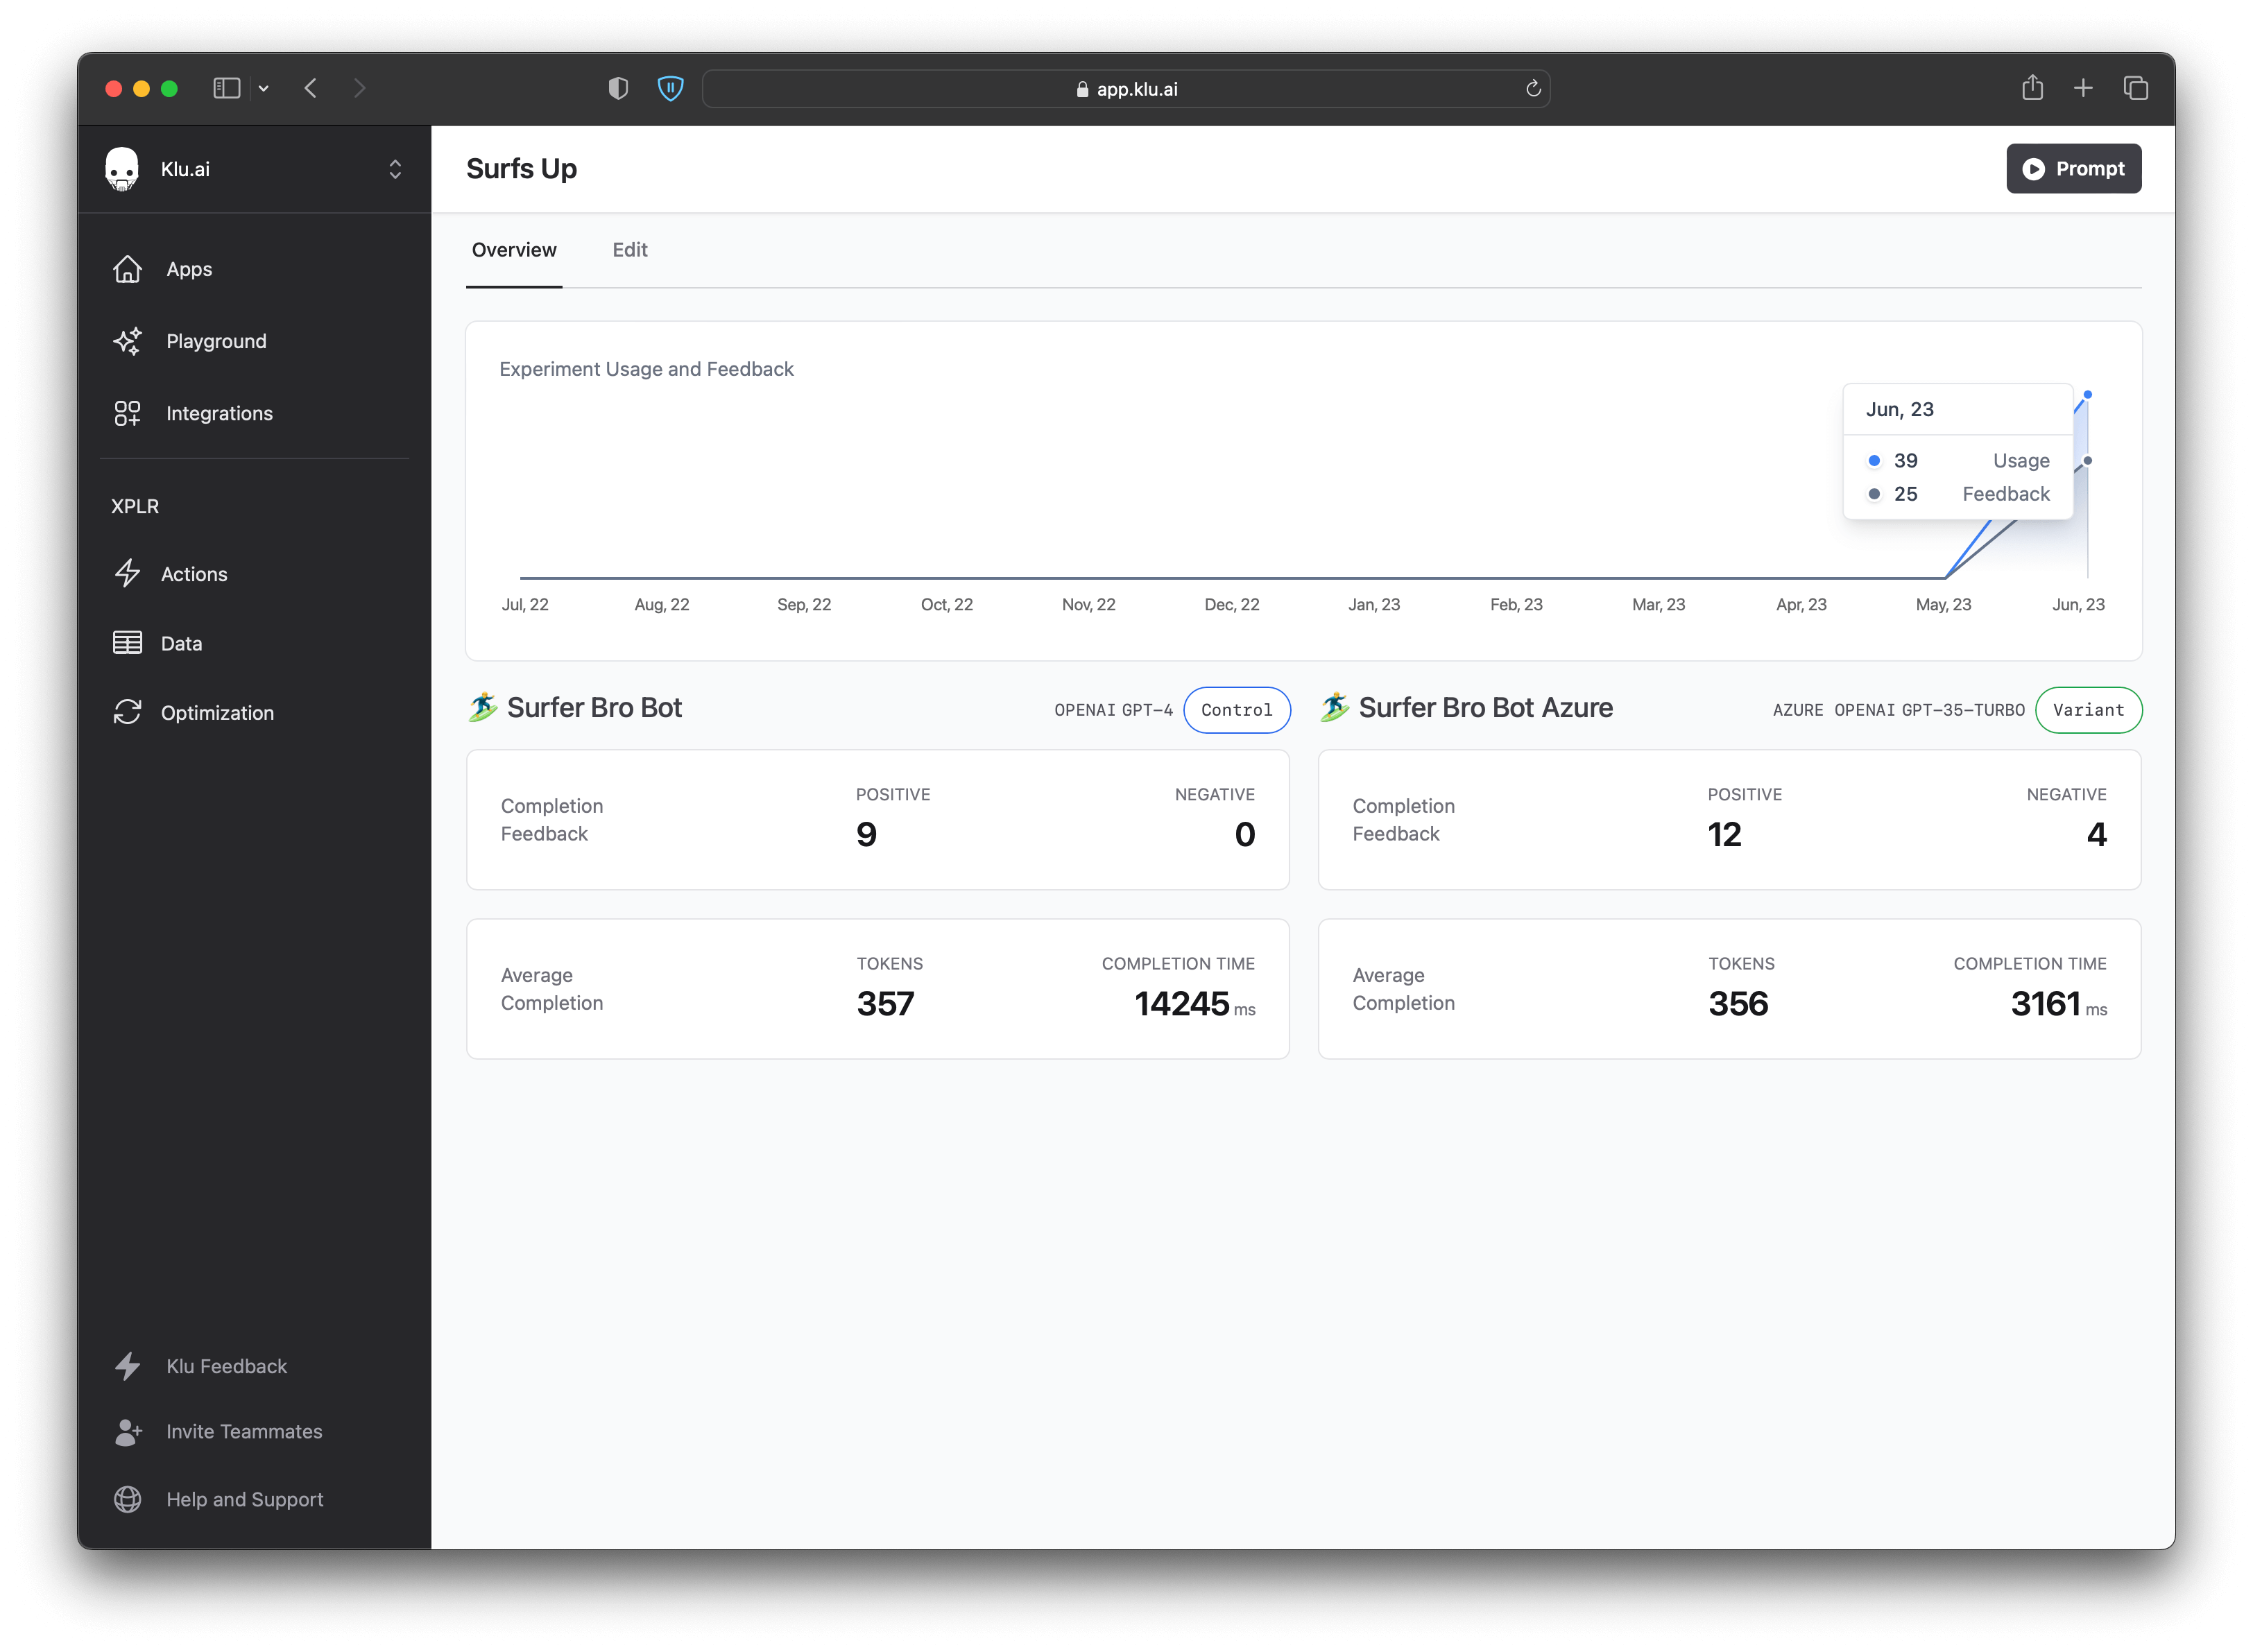Open the Data view

coord(182,643)
